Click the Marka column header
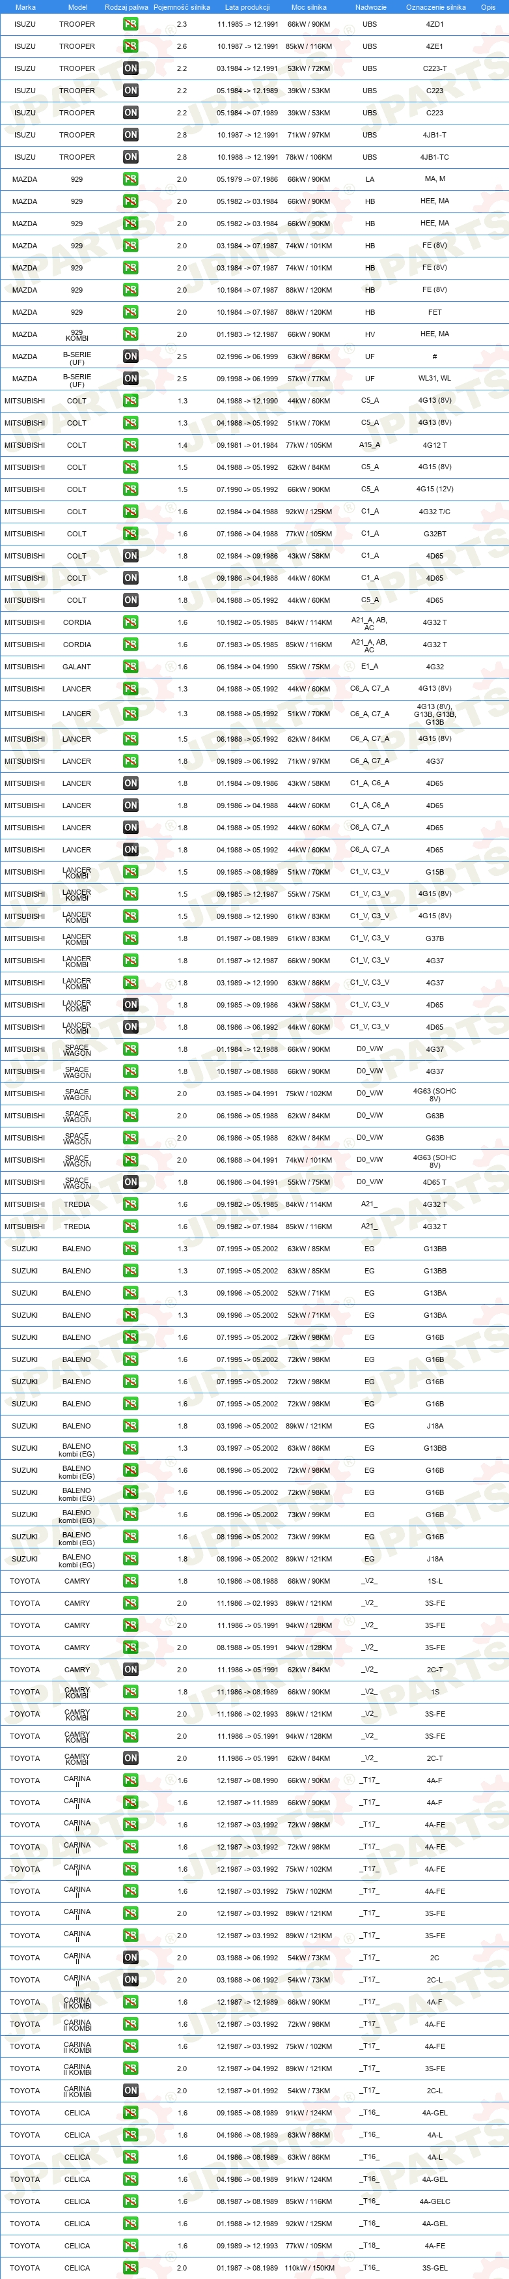This screenshot has width=509, height=2279. pos(25,7)
